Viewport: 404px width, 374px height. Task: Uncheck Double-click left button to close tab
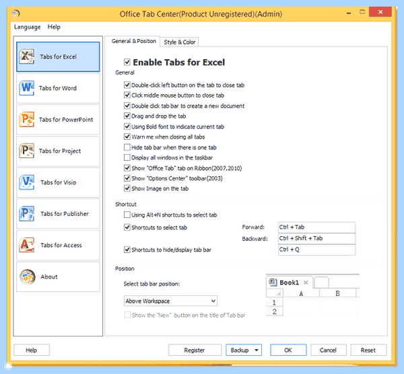point(127,85)
